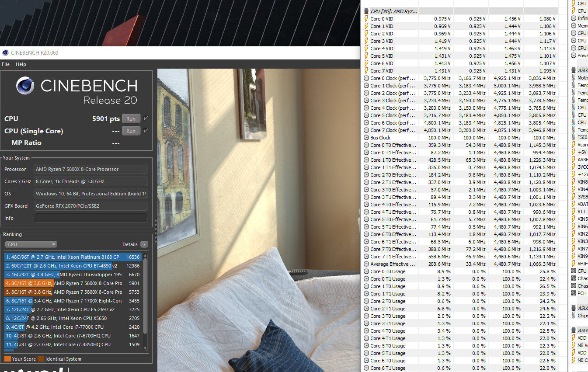Click the Info input field
Screen dimensions: 588x372
[91, 218]
